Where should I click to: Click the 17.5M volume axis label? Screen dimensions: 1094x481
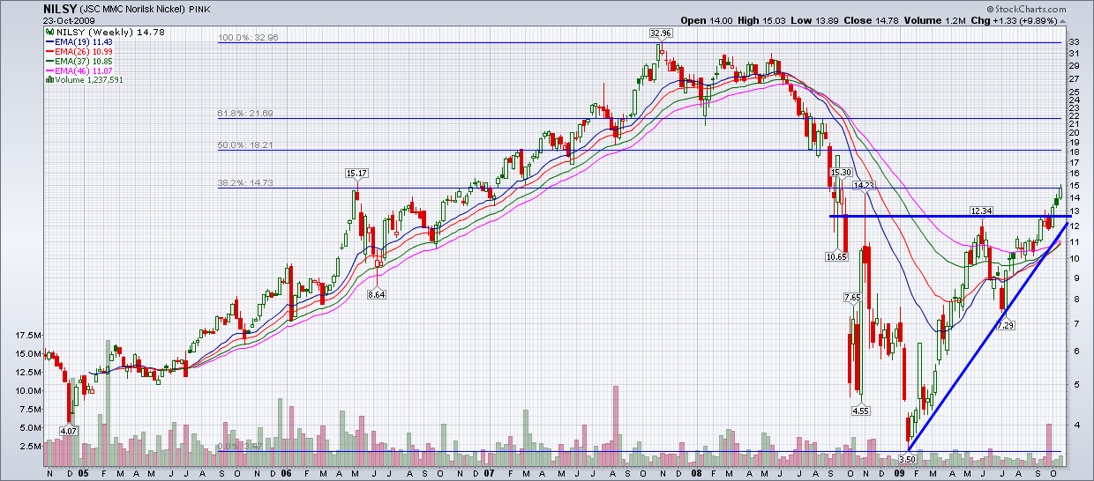pyautogui.click(x=26, y=336)
